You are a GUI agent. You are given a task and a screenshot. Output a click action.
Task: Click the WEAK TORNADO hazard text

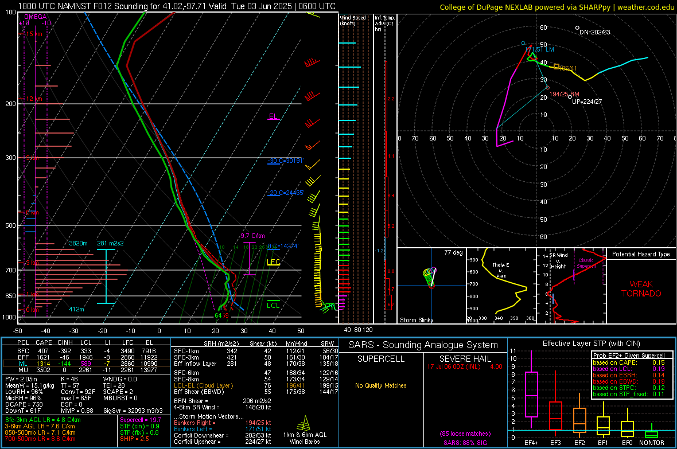641,289
